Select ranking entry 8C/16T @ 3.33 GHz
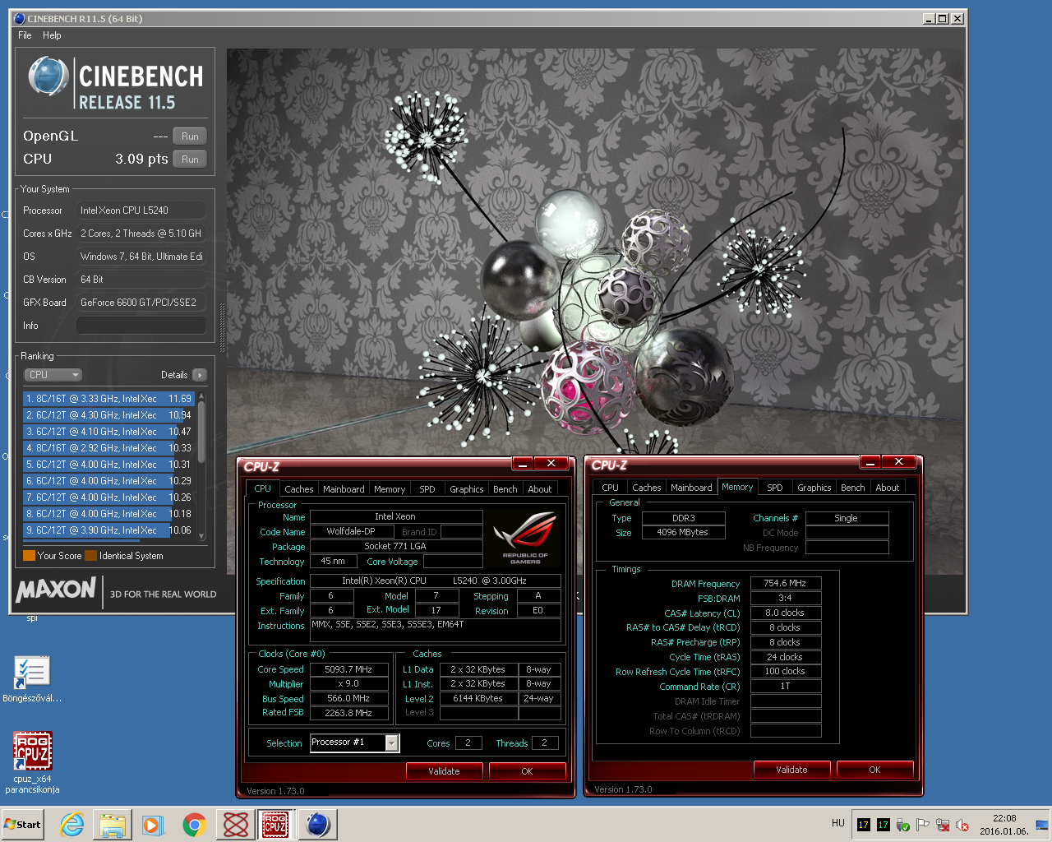The image size is (1052, 842). click(x=108, y=399)
